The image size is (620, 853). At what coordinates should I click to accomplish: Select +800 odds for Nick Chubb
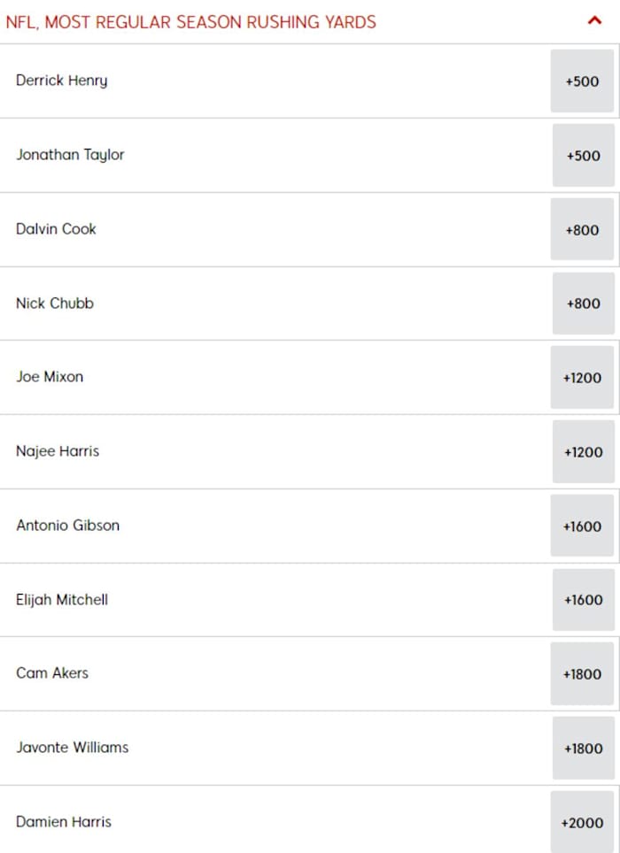coord(583,303)
